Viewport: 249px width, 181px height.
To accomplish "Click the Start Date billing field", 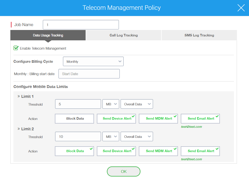I will [89, 73].
